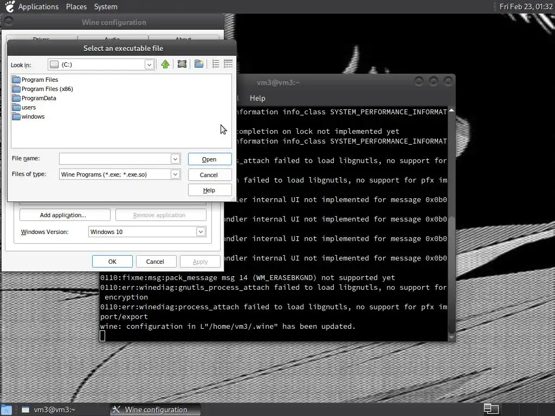This screenshot has width=555, height=416.
Task: Click the show desktop icon in panel
Action: tap(7, 409)
